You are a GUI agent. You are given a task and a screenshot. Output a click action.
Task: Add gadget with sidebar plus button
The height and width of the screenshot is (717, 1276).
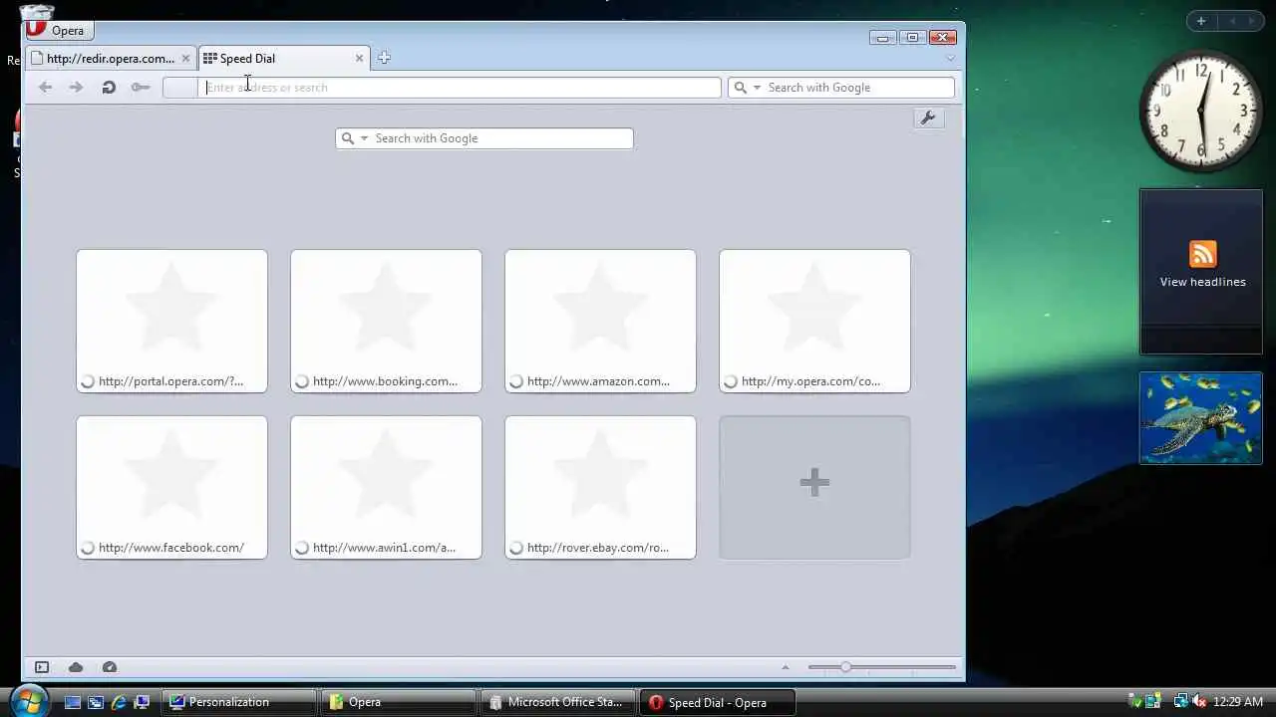pos(1201,21)
